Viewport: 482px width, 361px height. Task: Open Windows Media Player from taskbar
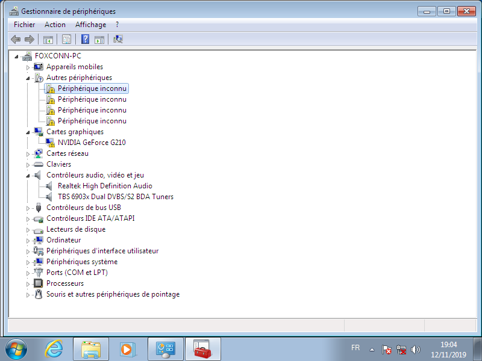(128, 348)
